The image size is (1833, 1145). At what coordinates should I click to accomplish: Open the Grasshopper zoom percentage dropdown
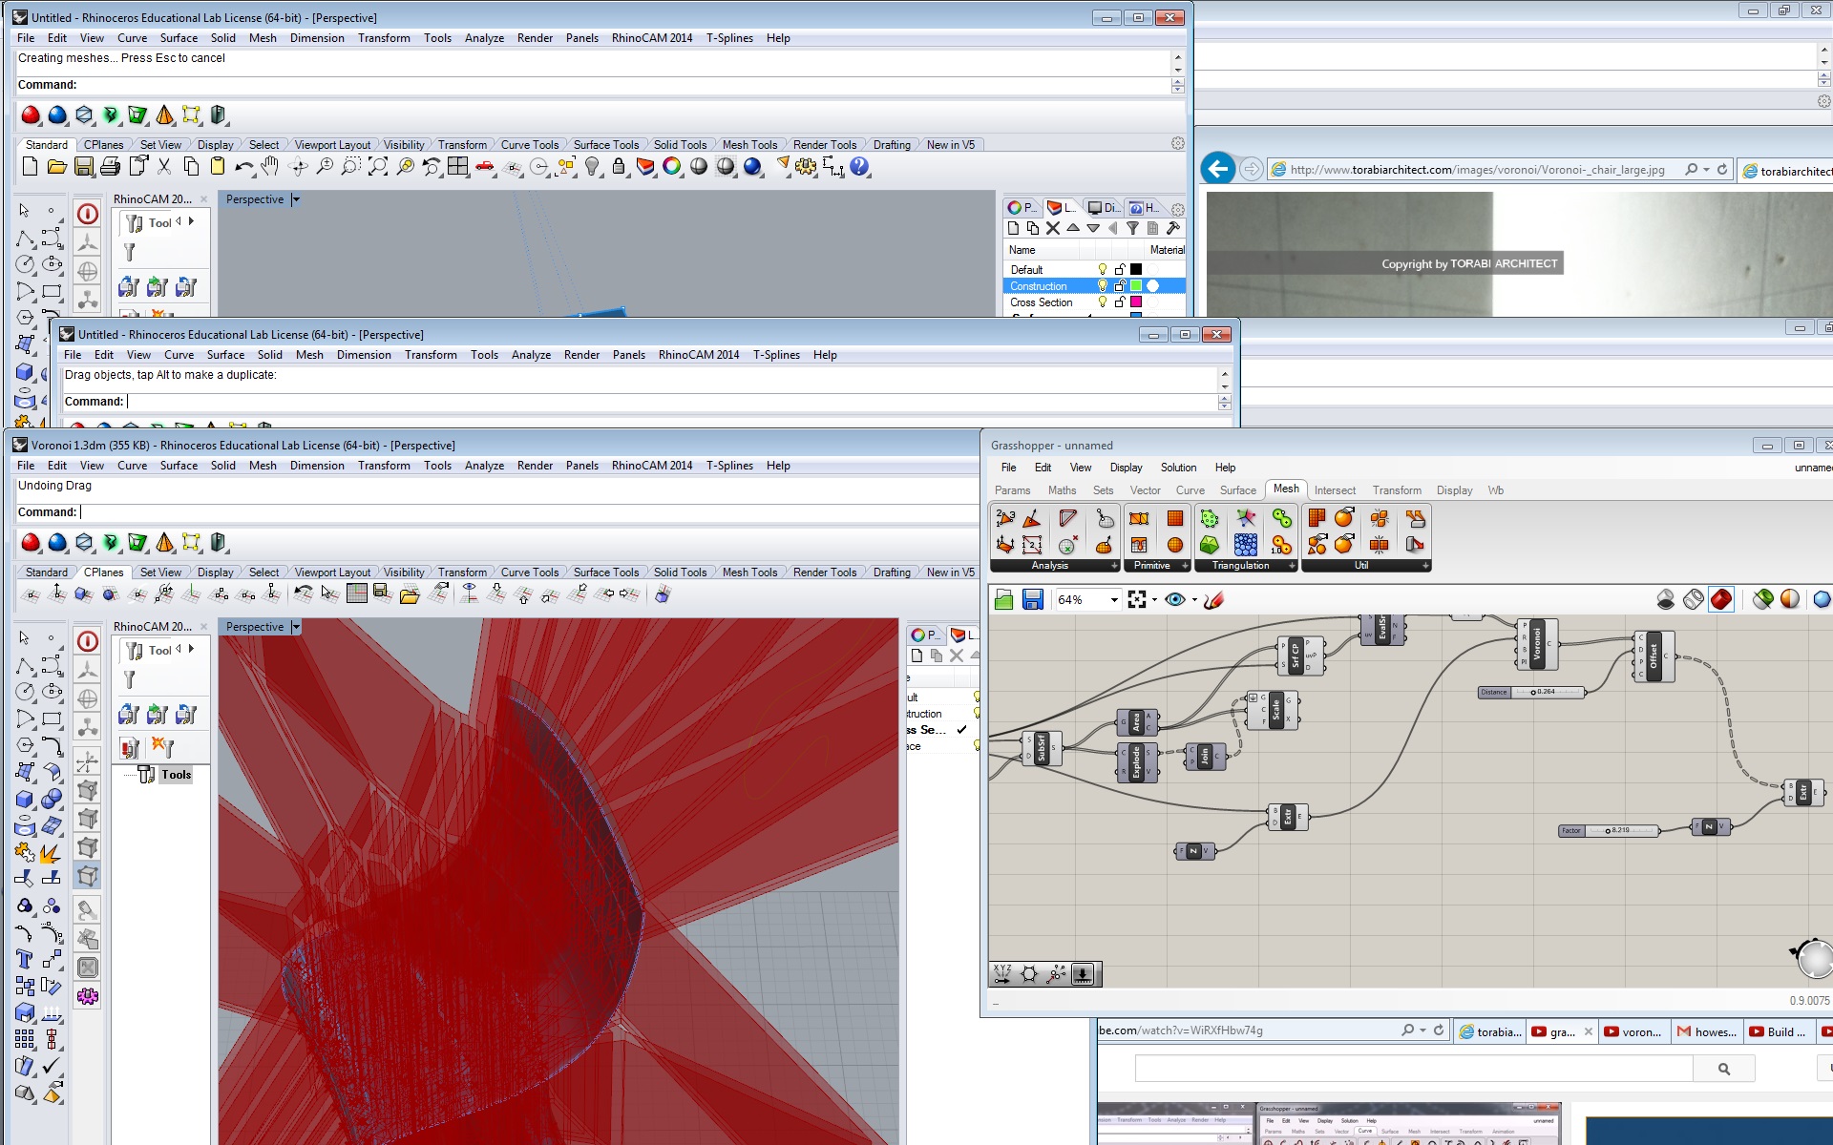pyautogui.click(x=1113, y=600)
